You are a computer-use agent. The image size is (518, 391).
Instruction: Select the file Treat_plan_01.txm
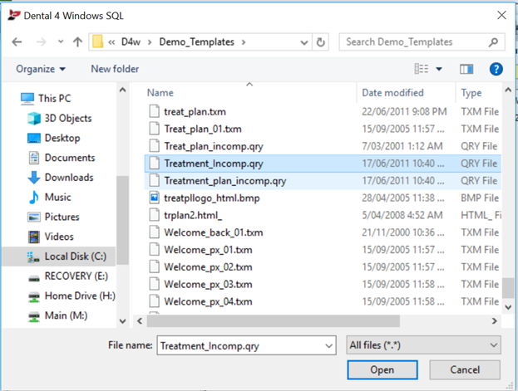203,129
